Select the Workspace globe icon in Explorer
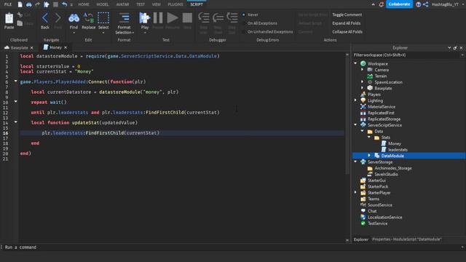 point(363,63)
